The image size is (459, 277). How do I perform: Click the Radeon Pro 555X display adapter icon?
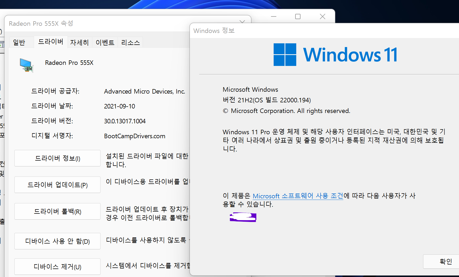[x=27, y=65]
